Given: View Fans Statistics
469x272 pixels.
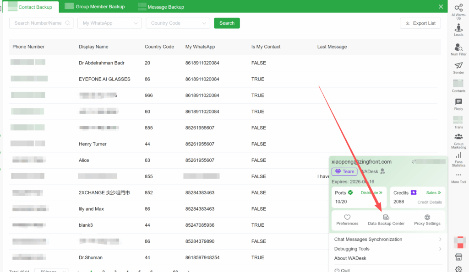Looking at the screenshot, I should click(458, 158).
